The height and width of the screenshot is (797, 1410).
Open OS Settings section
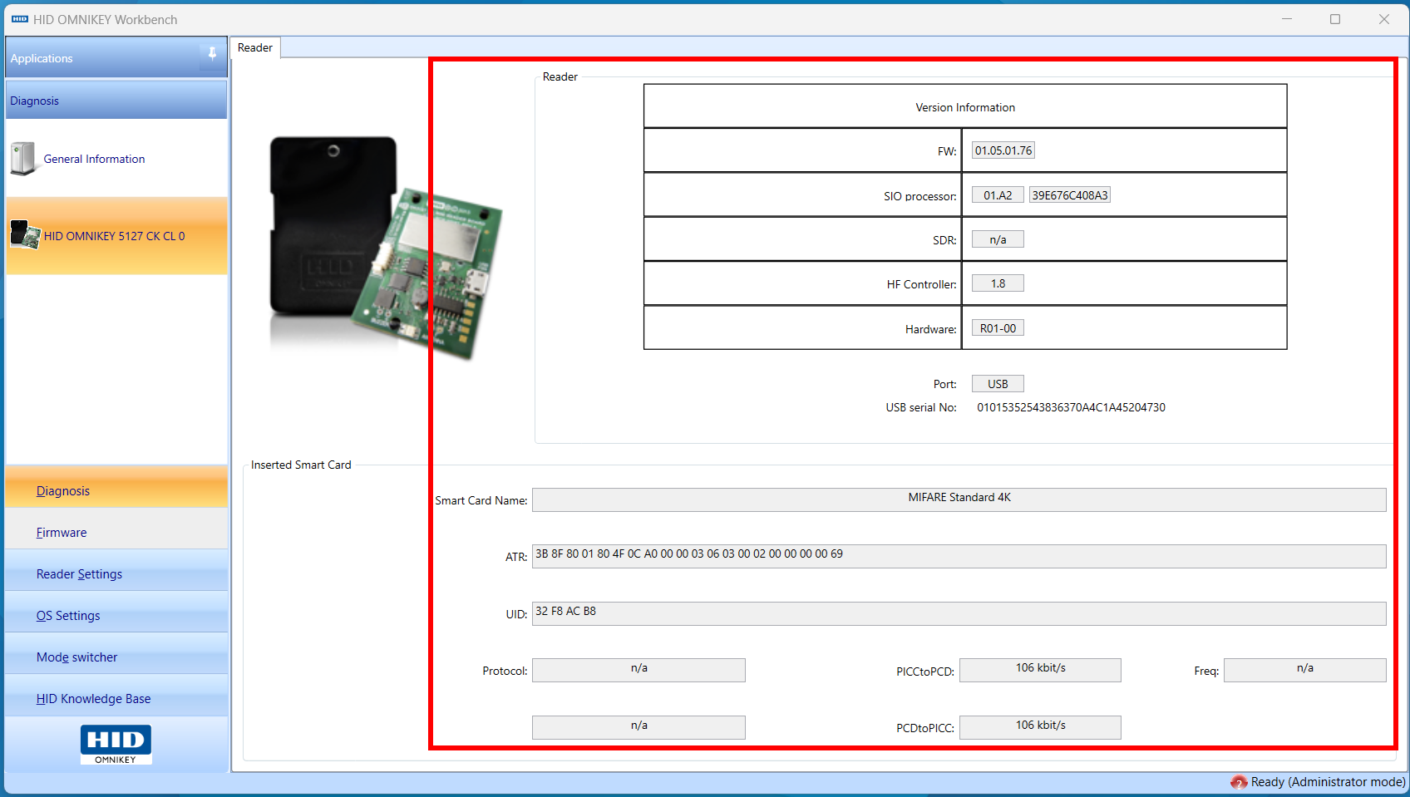coord(116,613)
